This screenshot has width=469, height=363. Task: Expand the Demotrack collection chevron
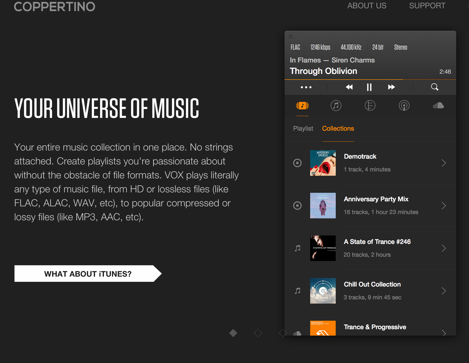click(444, 163)
